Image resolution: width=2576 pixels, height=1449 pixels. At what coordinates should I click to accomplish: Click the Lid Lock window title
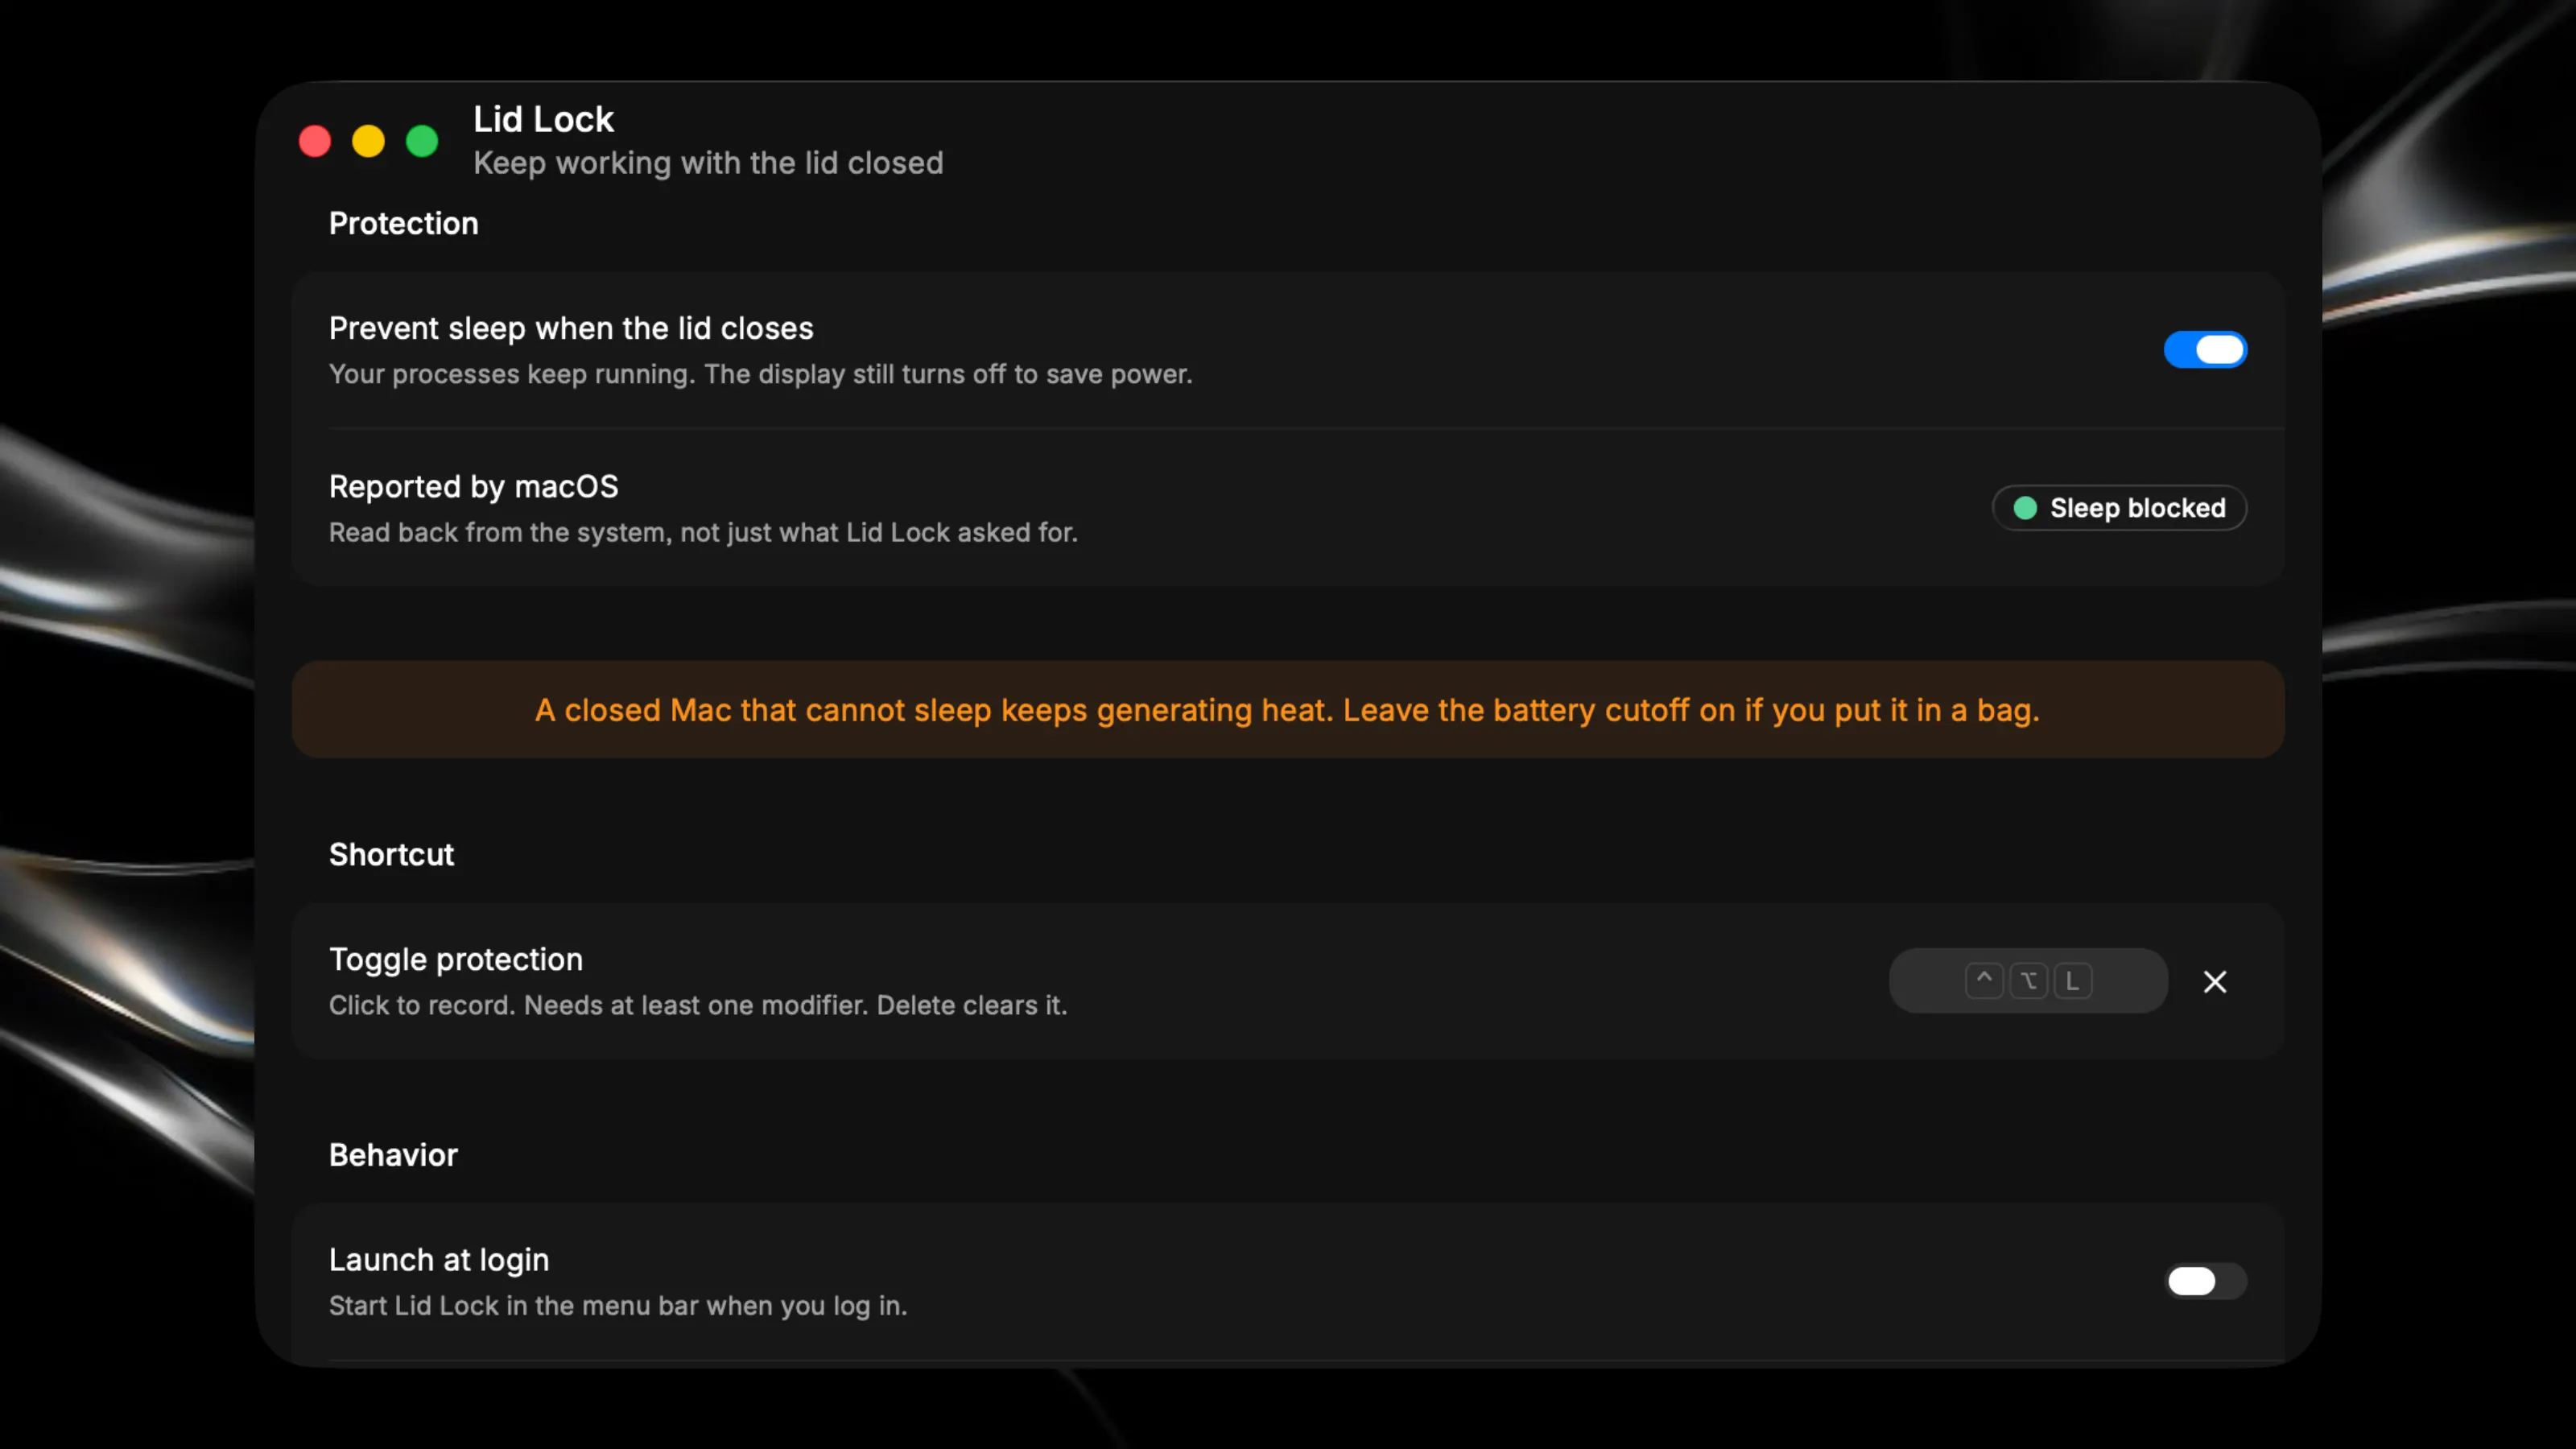click(543, 119)
